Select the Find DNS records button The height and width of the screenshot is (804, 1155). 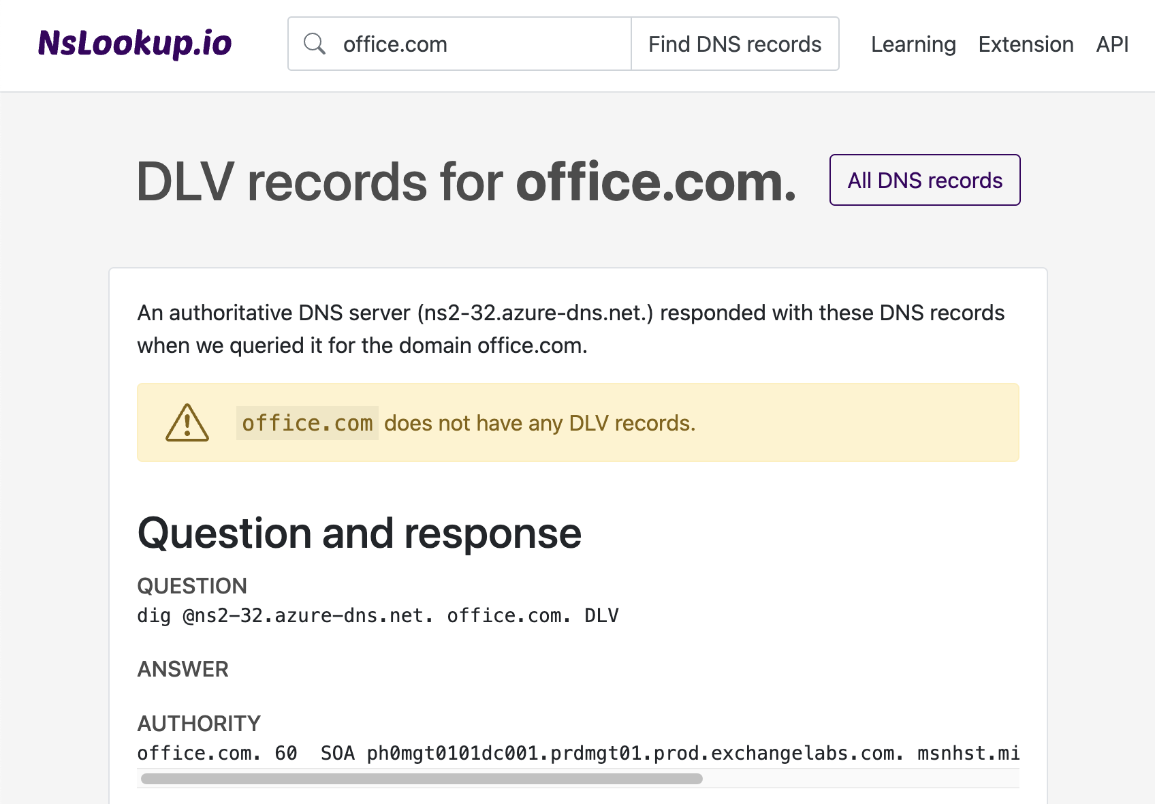pyautogui.click(x=734, y=43)
